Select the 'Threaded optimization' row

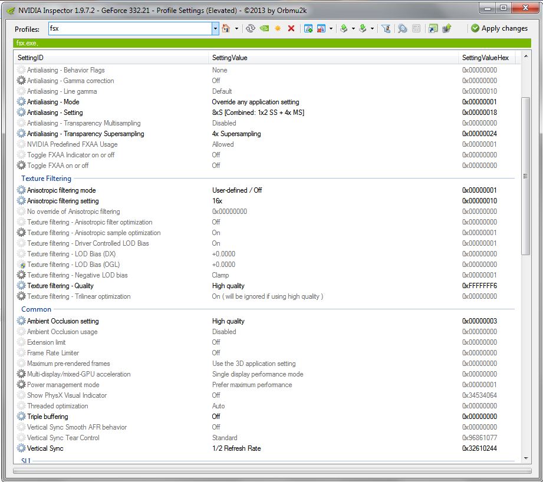pos(265,406)
